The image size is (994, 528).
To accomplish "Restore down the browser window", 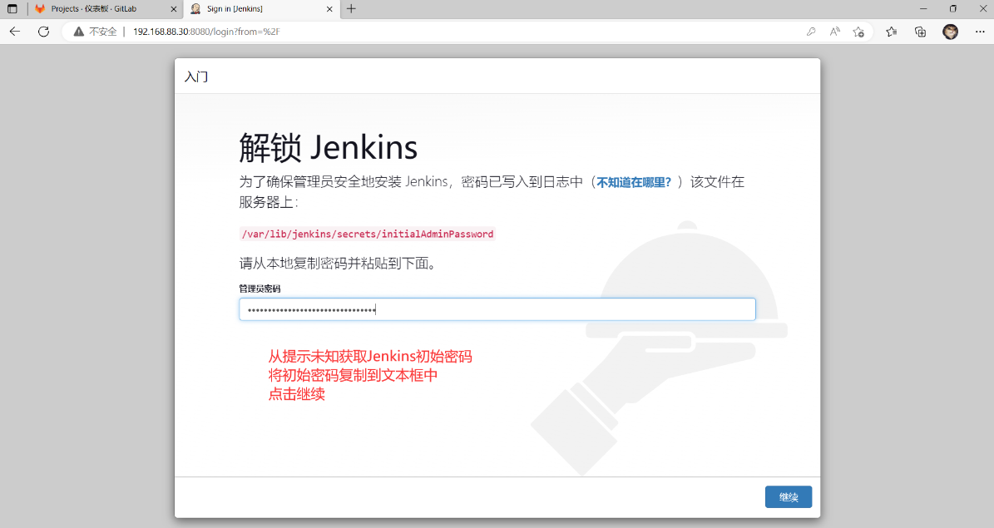I will pyautogui.click(x=952, y=9).
